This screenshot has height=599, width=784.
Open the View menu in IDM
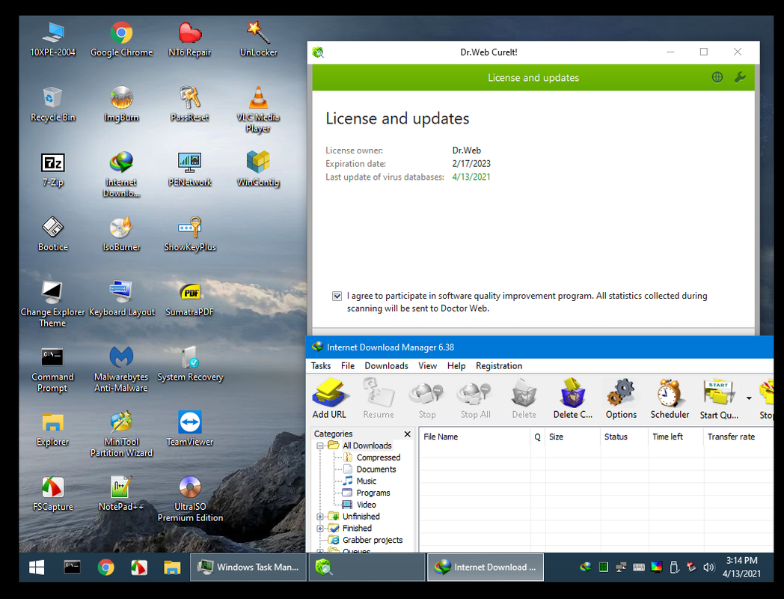coord(427,366)
